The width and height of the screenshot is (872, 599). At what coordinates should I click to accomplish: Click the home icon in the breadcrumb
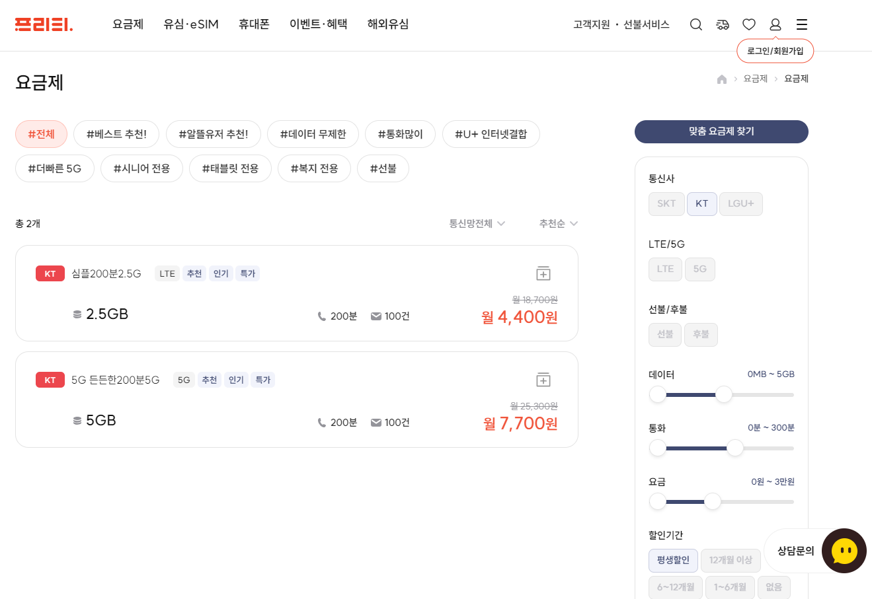point(722,79)
